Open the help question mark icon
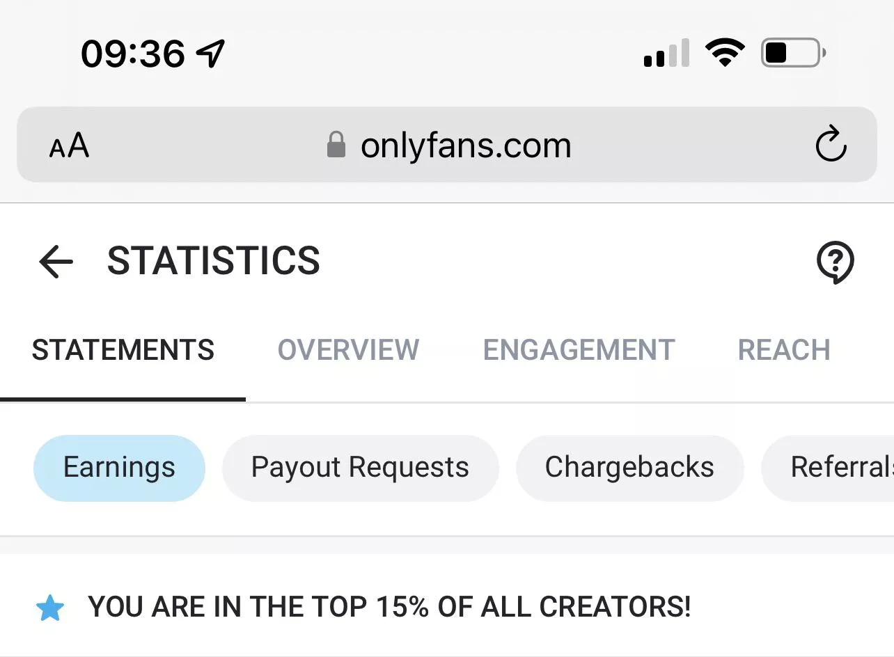Screen dimensions: 894x657 tap(834, 262)
